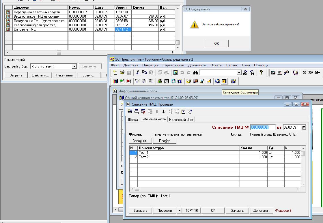323x223 pixels.
Task: Click the Провести button
Action: pyautogui.click(x=165, y=210)
